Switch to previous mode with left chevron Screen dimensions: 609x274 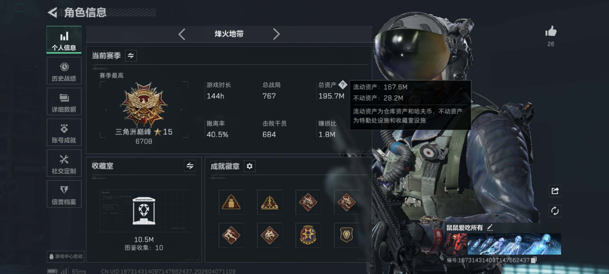tap(182, 34)
